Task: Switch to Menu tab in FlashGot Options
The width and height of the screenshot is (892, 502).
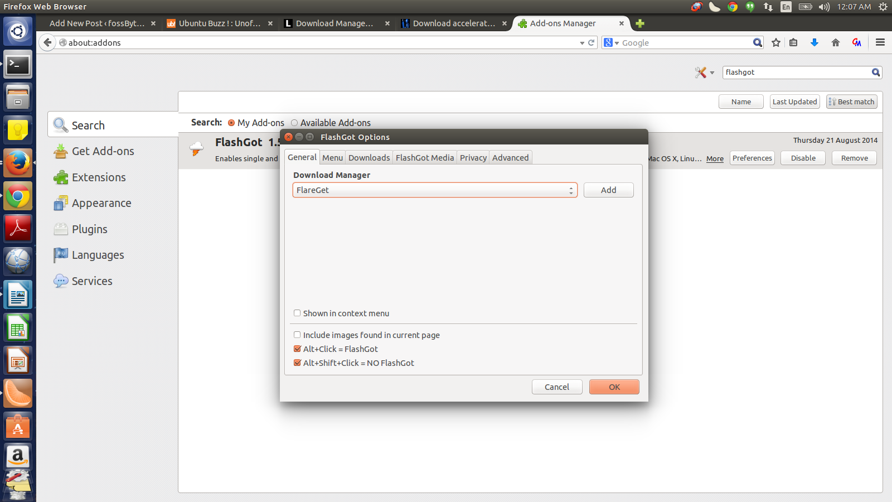Action: tap(333, 158)
